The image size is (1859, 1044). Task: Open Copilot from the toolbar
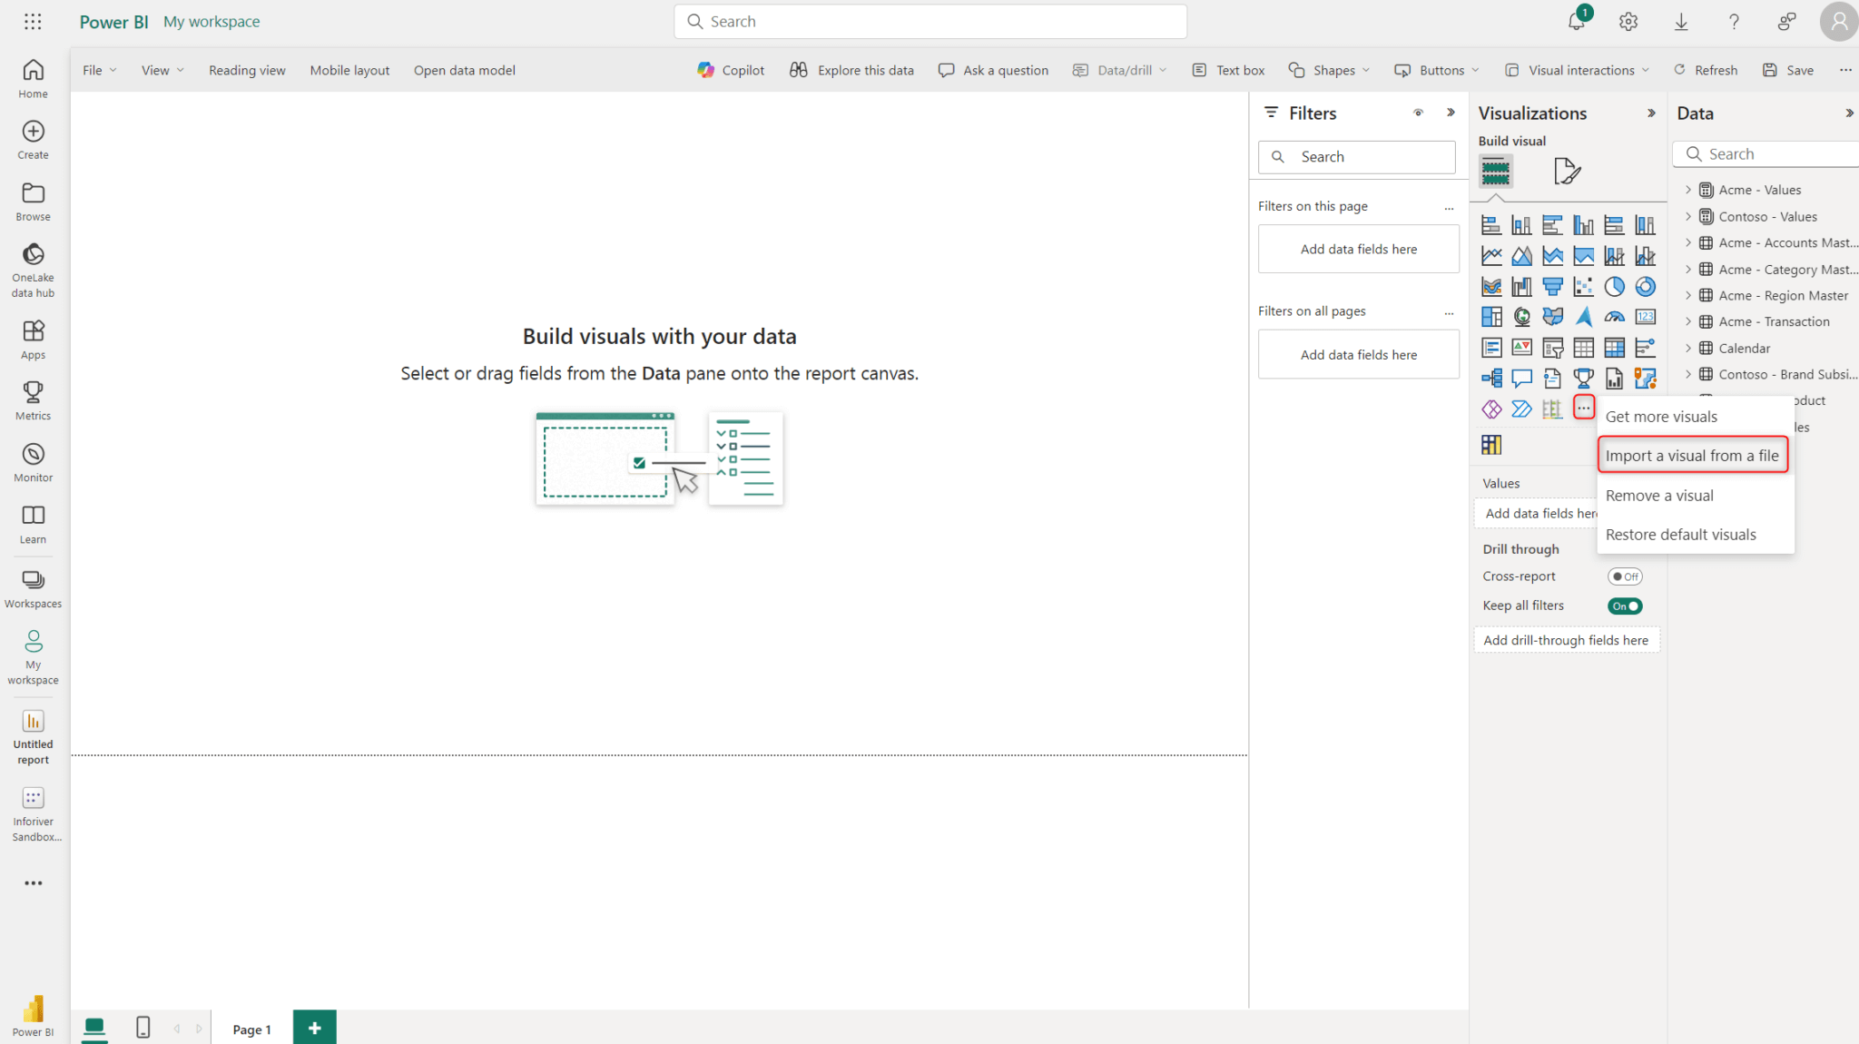pos(731,70)
